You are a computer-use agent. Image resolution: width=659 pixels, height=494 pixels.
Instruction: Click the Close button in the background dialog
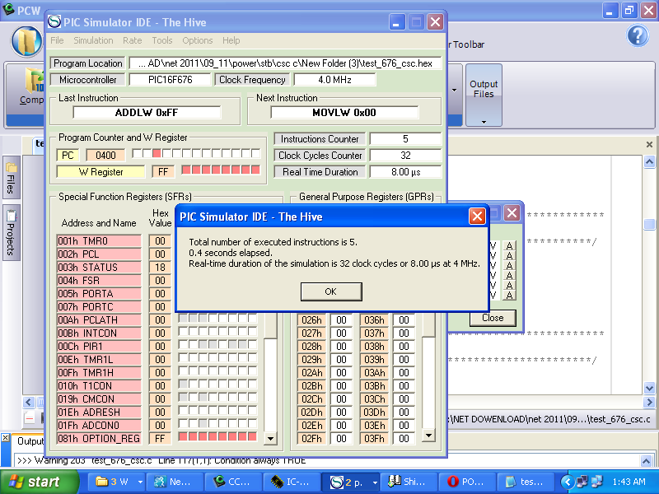coord(493,318)
